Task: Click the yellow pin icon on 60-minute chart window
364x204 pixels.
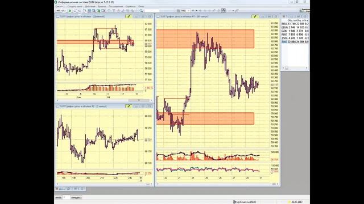Action: [x=255, y=16]
